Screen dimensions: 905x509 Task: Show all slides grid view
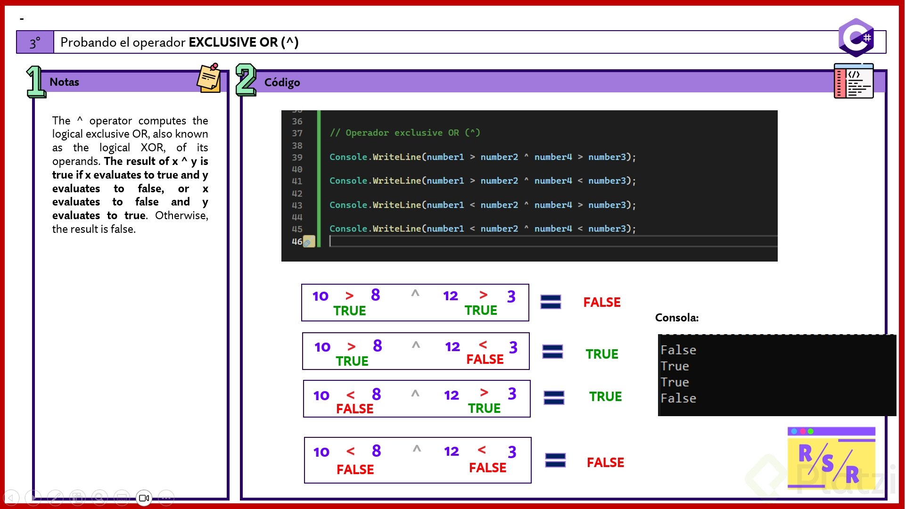click(x=77, y=498)
